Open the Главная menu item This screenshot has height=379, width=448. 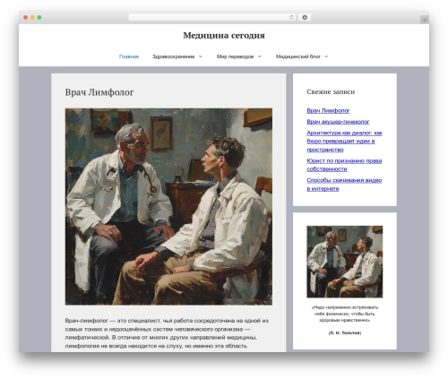click(x=129, y=56)
